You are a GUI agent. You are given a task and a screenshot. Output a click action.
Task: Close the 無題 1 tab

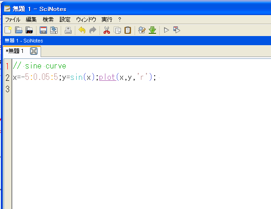click(34, 51)
